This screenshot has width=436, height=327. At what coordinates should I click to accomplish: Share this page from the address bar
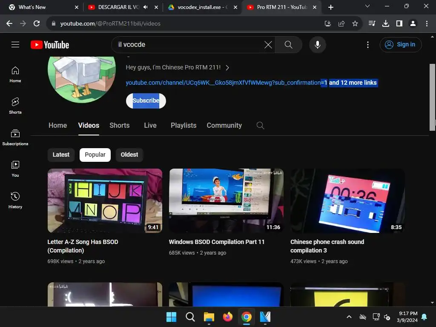(341, 24)
